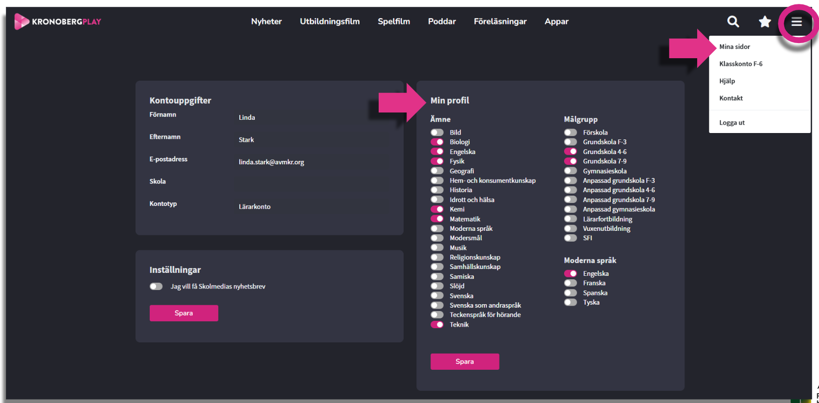
Task: Turn on the Skolmedias newsletter toggle
Action: pyautogui.click(x=156, y=287)
